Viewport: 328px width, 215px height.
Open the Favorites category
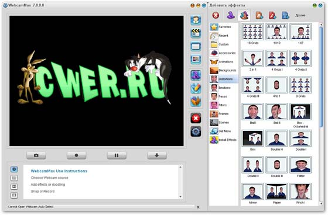coord(224,27)
